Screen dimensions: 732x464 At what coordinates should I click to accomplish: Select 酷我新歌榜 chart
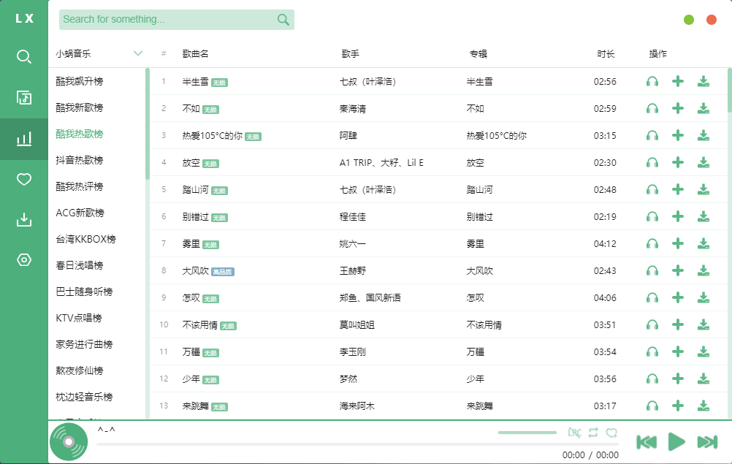coord(80,108)
